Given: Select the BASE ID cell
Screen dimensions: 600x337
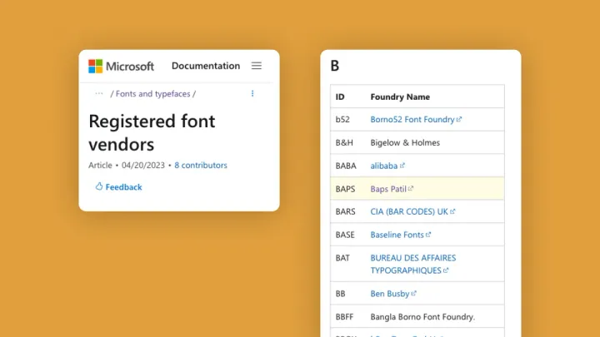Looking at the screenshot, I should (345, 235).
